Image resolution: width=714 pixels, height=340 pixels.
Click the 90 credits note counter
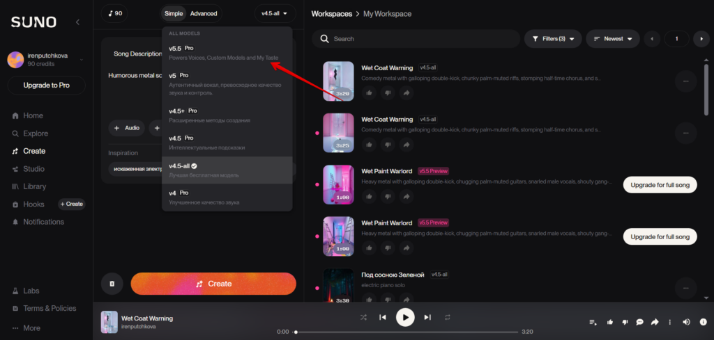point(114,14)
